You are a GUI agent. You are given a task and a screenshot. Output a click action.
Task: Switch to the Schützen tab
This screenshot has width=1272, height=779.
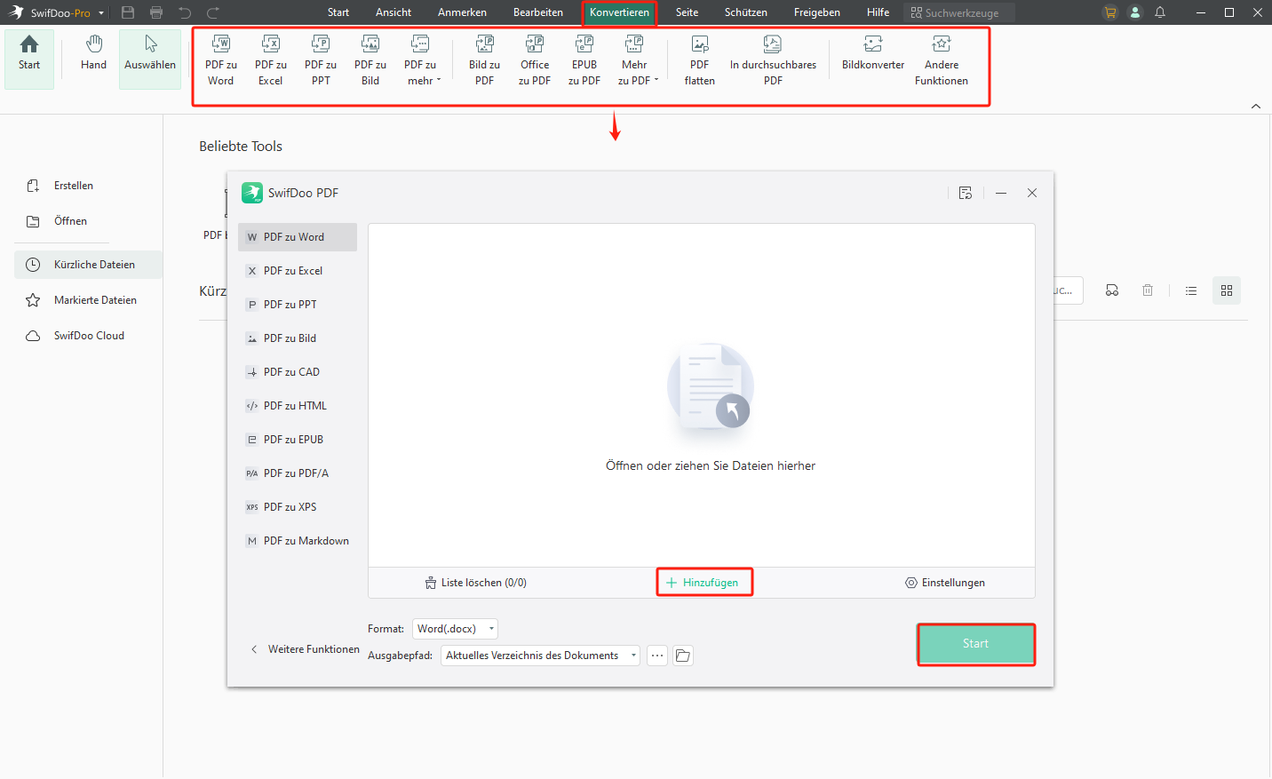pos(746,12)
